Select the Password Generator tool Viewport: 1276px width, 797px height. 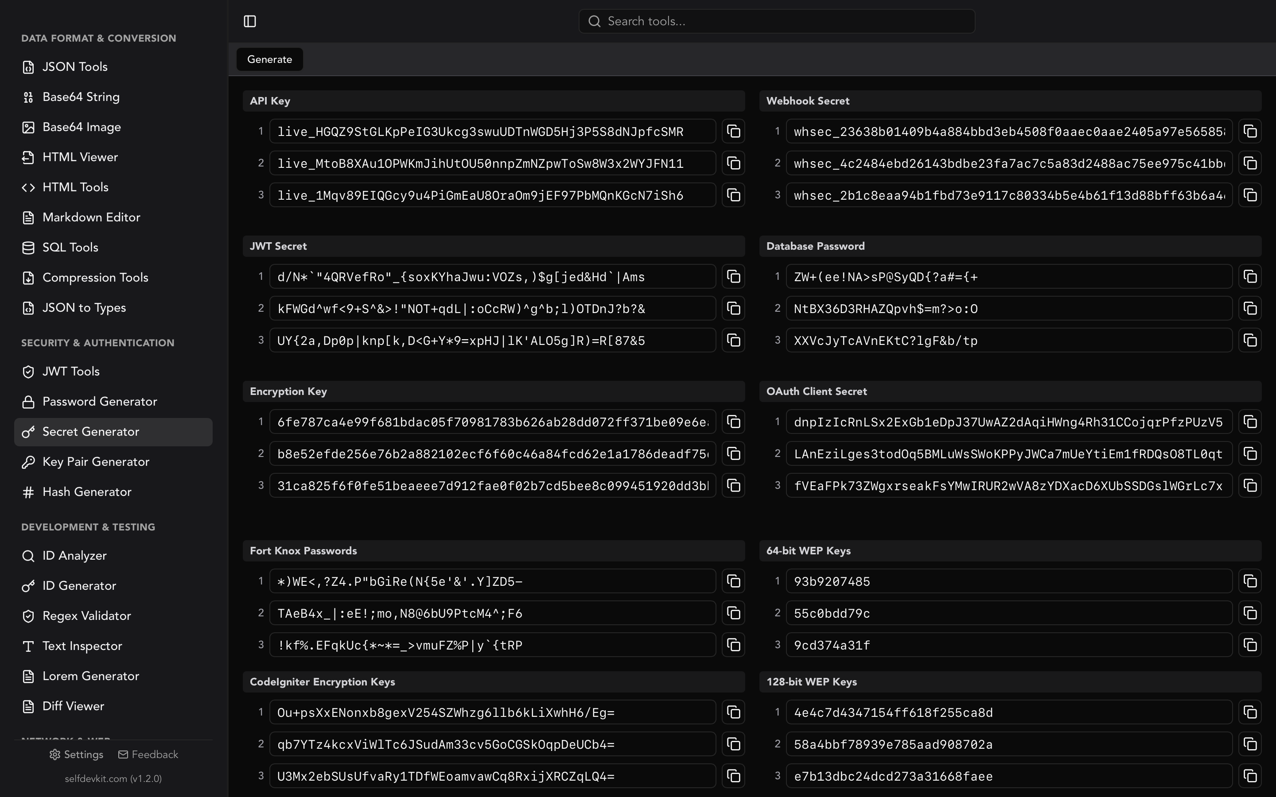tap(100, 401)
